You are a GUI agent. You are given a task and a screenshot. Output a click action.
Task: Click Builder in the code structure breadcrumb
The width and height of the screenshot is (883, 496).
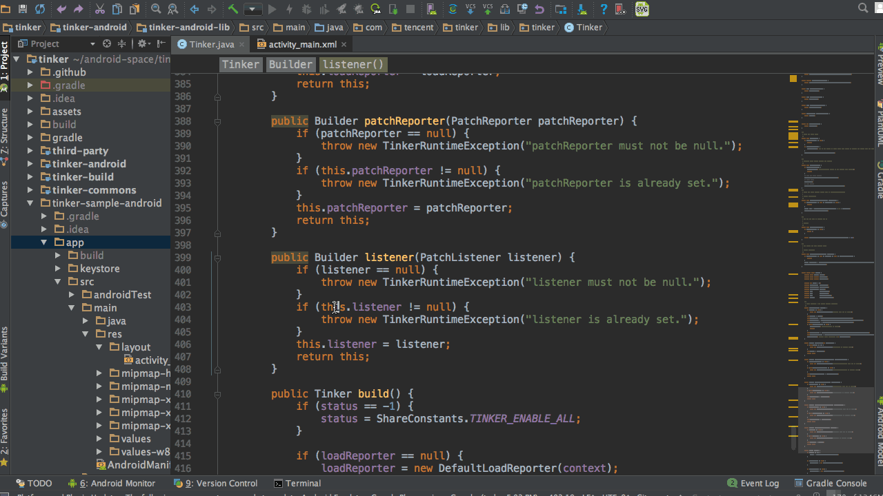pyautogui.click(x=290, y=64)
